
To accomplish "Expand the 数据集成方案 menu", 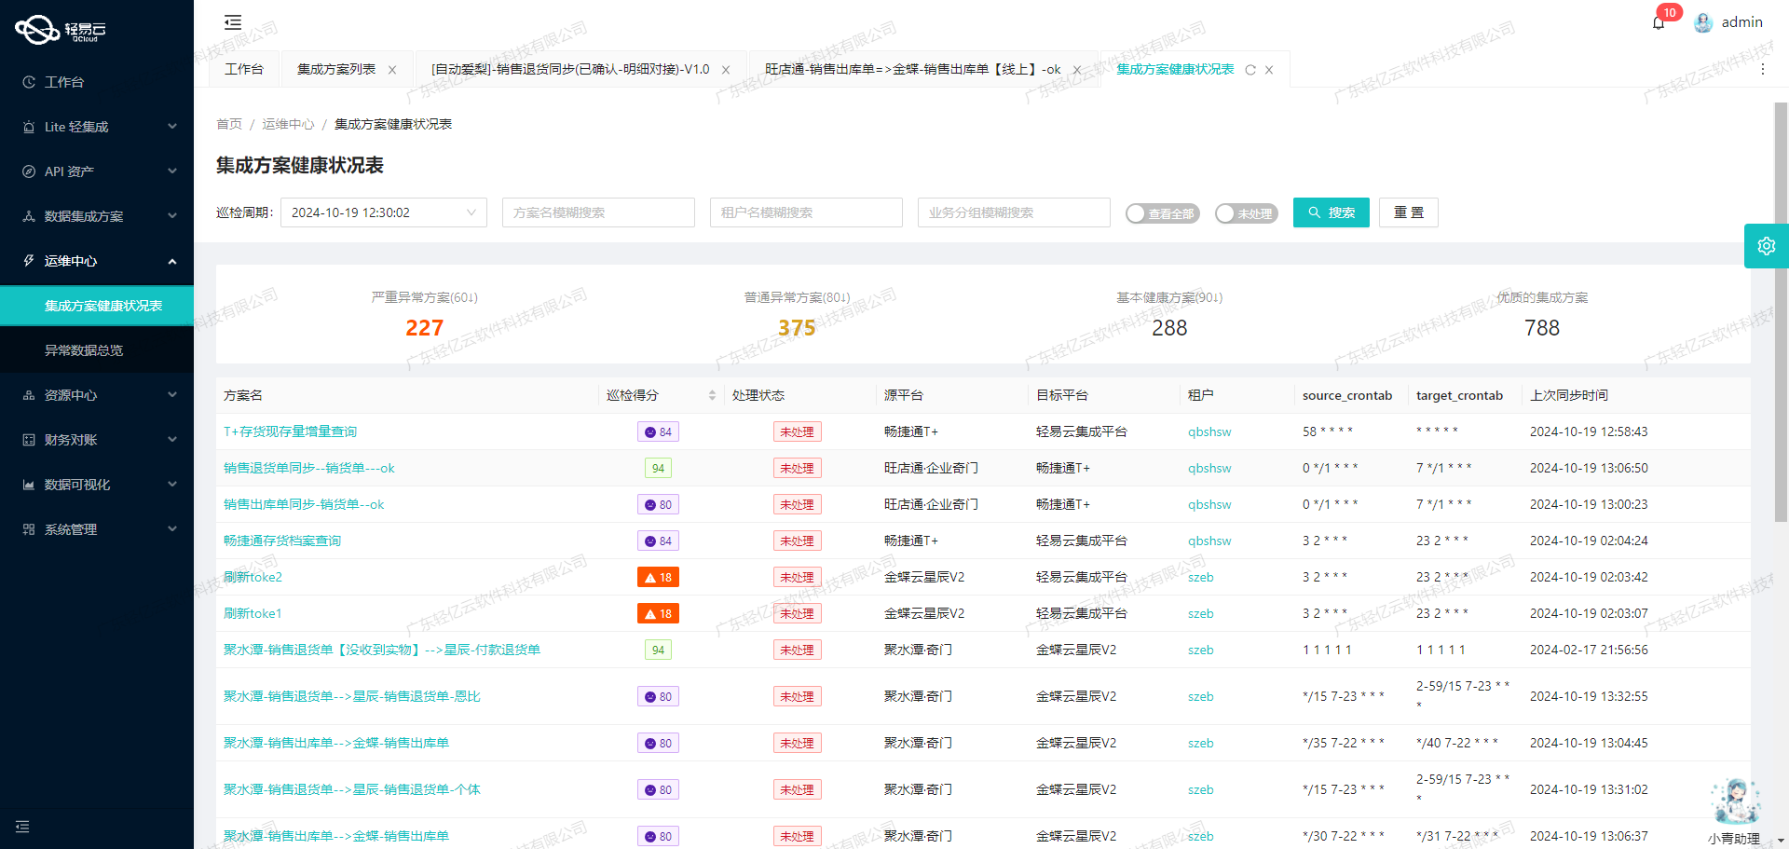I will pyautogui.click(x=172, y=216).
